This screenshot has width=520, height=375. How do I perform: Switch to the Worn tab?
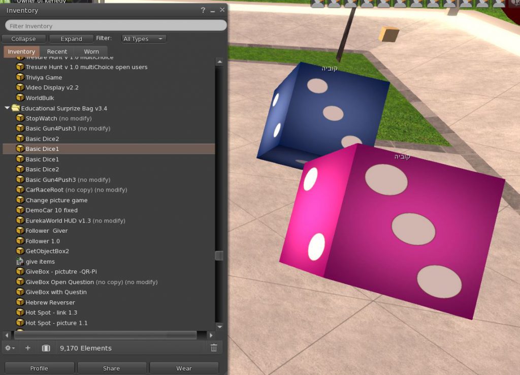click(91, 51)
